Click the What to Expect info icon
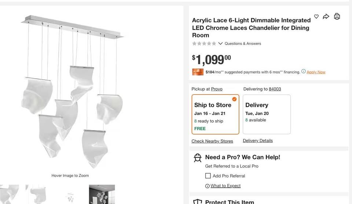 pyautogui.click(x=208, y=186)
